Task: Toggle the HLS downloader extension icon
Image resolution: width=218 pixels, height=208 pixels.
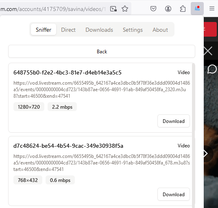Action: coord(197,9)
